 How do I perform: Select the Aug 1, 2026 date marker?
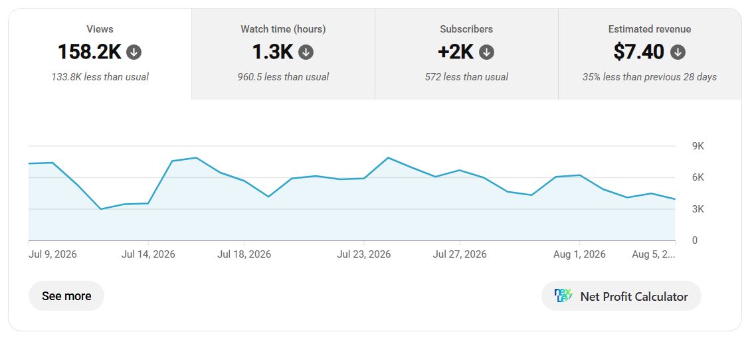point(580,254)
